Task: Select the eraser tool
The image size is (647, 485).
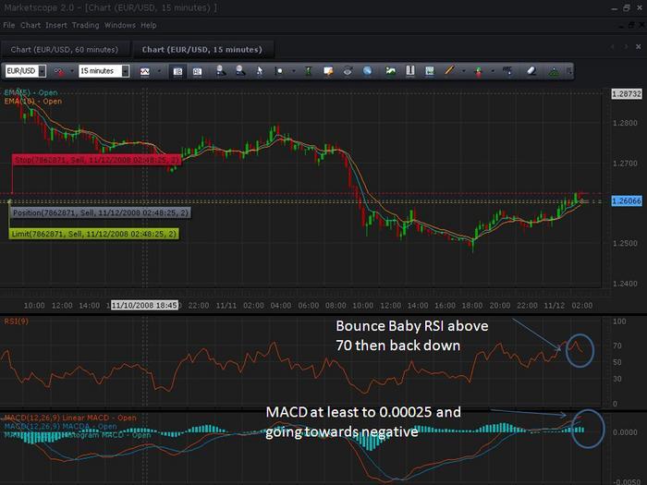Action: (531, 71)
